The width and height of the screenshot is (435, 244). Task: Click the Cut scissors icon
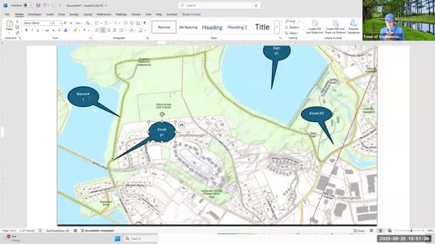pyautogui.click(x=17, y=22)
